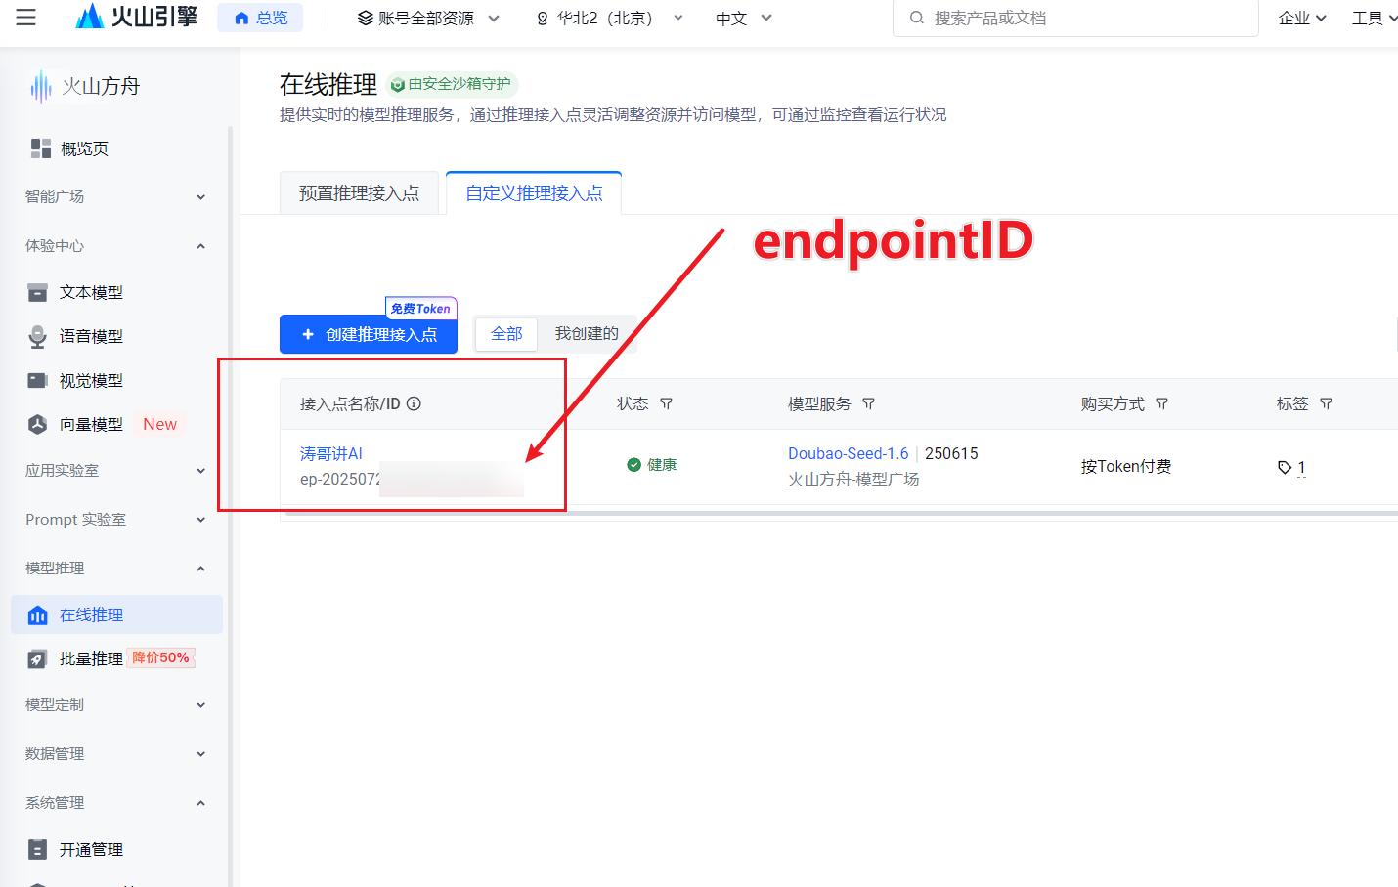The image size is (1398, 887).
Task: Click the 接入点名称/ID column header
Action: (350, 403)
